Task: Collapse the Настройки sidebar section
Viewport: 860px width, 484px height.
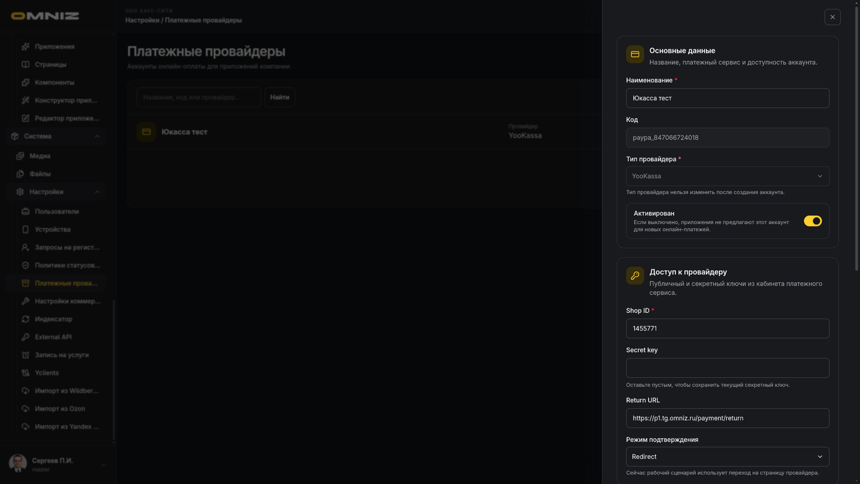Action: pos(97,192)
